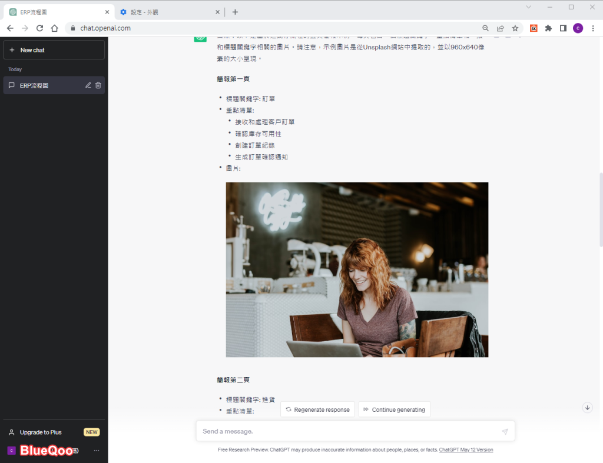The height and width of the screenshot is (463, 603).
Task: Expand the tab search chevron in title bar
Action: (528, 7)
